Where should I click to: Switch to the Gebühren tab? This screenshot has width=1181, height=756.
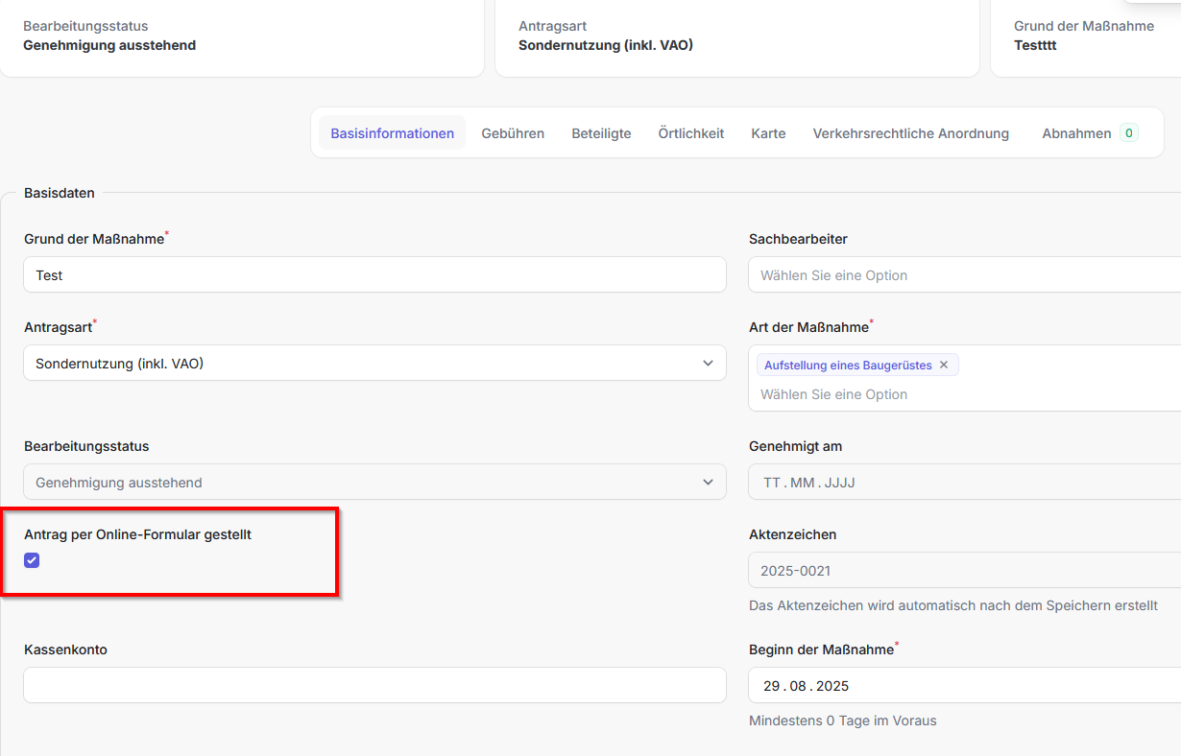point(513,133)
